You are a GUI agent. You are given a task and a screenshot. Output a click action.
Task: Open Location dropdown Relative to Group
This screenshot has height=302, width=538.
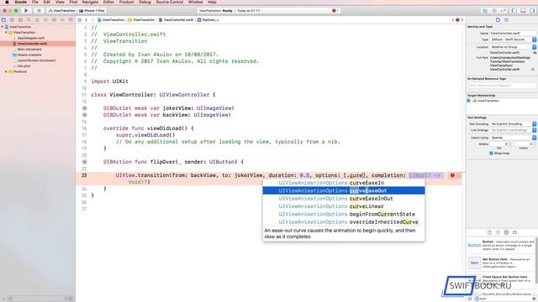[513, 47]
